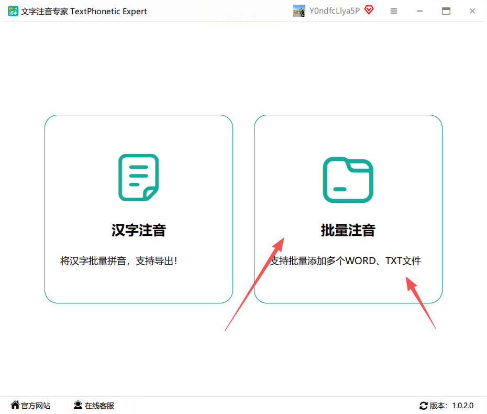This screenshot has width=487, height=414.
Task: Close the TextPhonetic Expert window
Action: [x=472, y=11]
